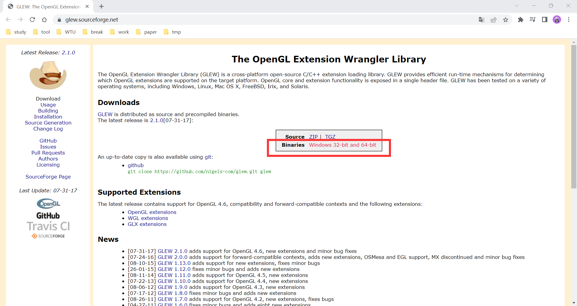Image resolution: width=577 pixels, height=306 pixels.
Task: Open the study bookmark folder
Action: coord(16,32)
